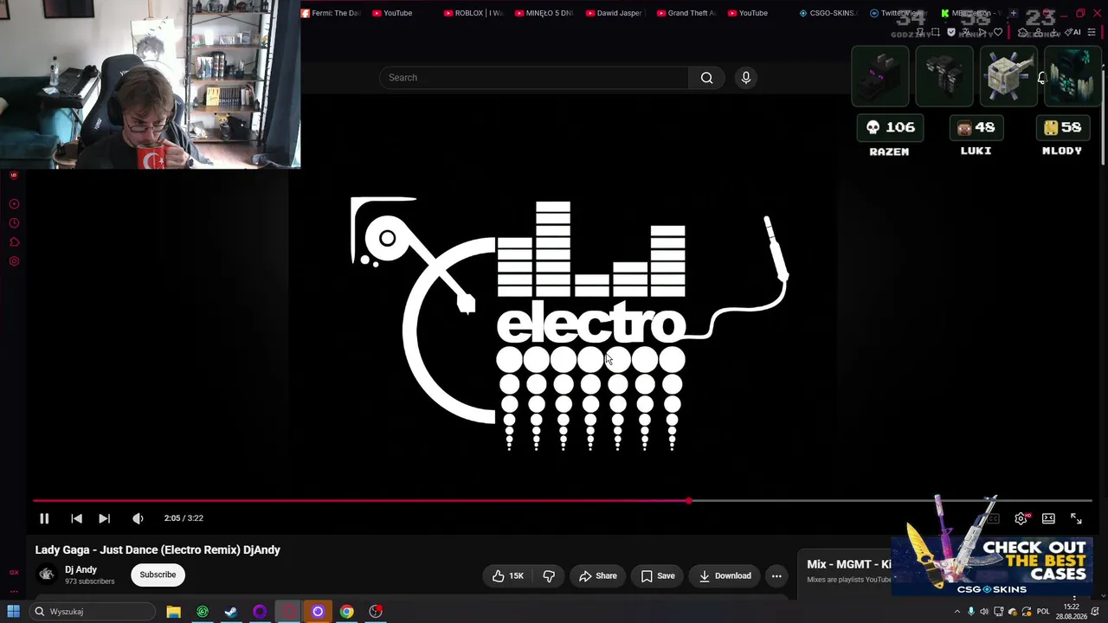Open the Dj Andy channel avatar
The width and height of the screenshot is (1108, 623).
coord(47,574)
